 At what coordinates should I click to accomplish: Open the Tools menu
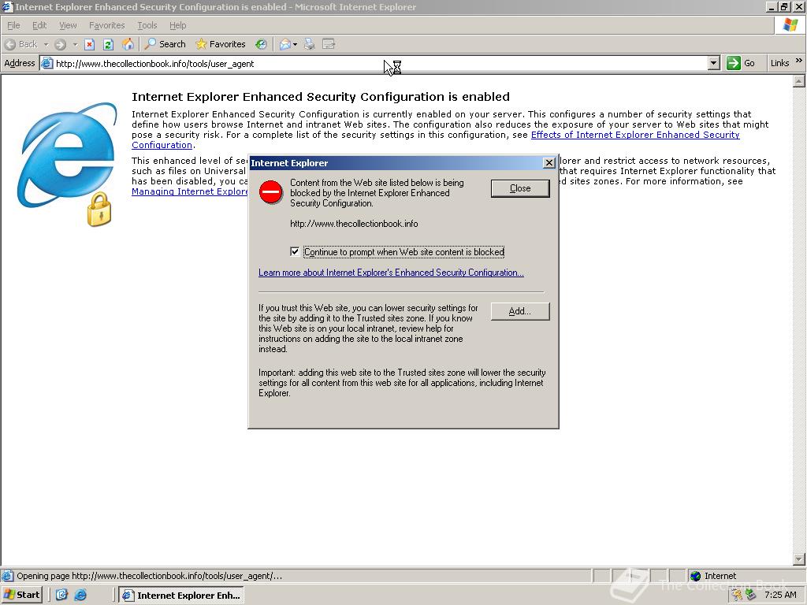pyautogui.click(x=147, y=25)
